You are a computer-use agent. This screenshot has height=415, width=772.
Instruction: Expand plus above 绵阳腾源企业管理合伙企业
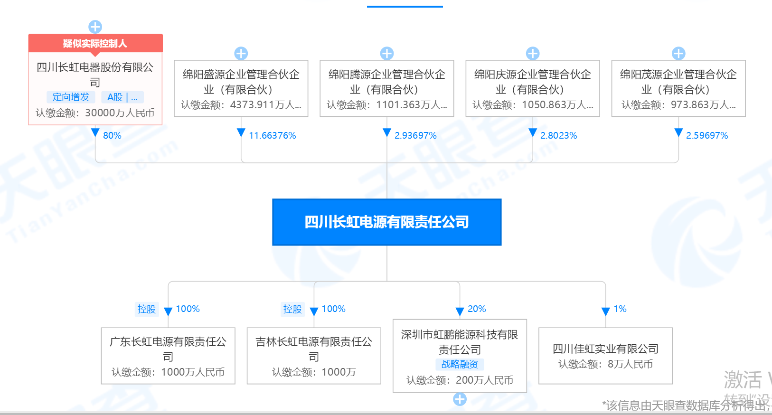(x=387, y=53)
